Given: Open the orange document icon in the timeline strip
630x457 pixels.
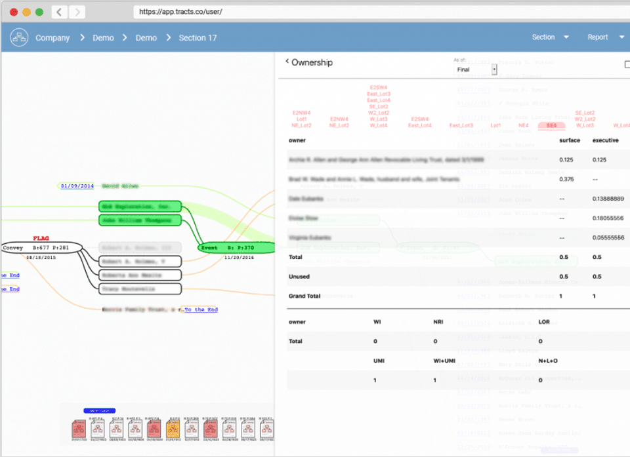Looking at the screenshot, I should tap(173, 429).
